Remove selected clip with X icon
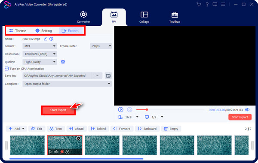The width and height of the screenshot is (258, 163). click(79, 139)
